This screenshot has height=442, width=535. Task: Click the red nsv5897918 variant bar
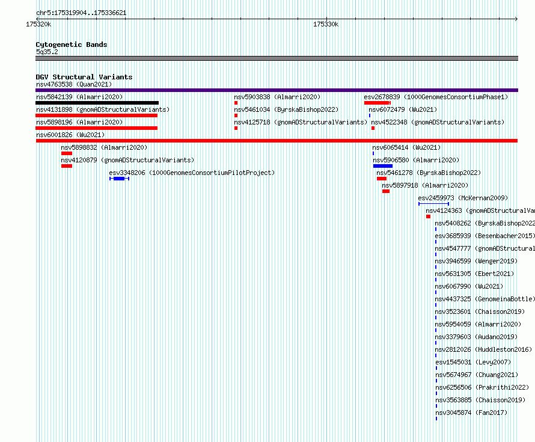(x=386, y=191)
